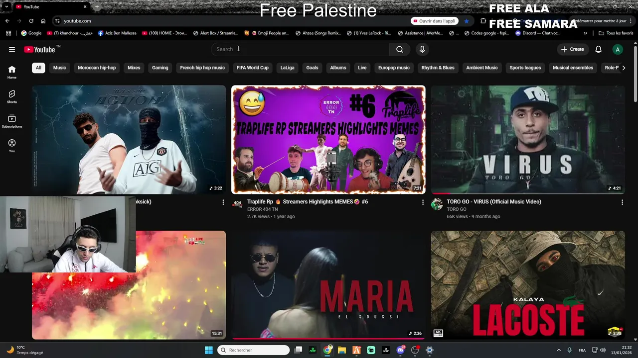Select Sports leagues chip
Screen dimensions: 638x358
point(525,68)
